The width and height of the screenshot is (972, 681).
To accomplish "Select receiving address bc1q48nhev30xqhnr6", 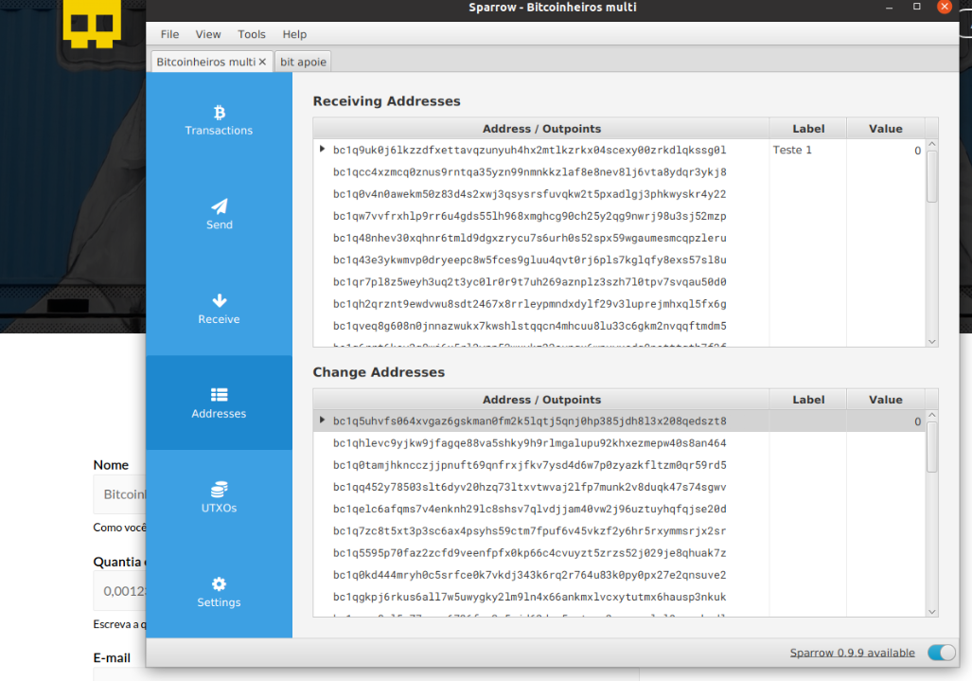I will pos(529,238).
